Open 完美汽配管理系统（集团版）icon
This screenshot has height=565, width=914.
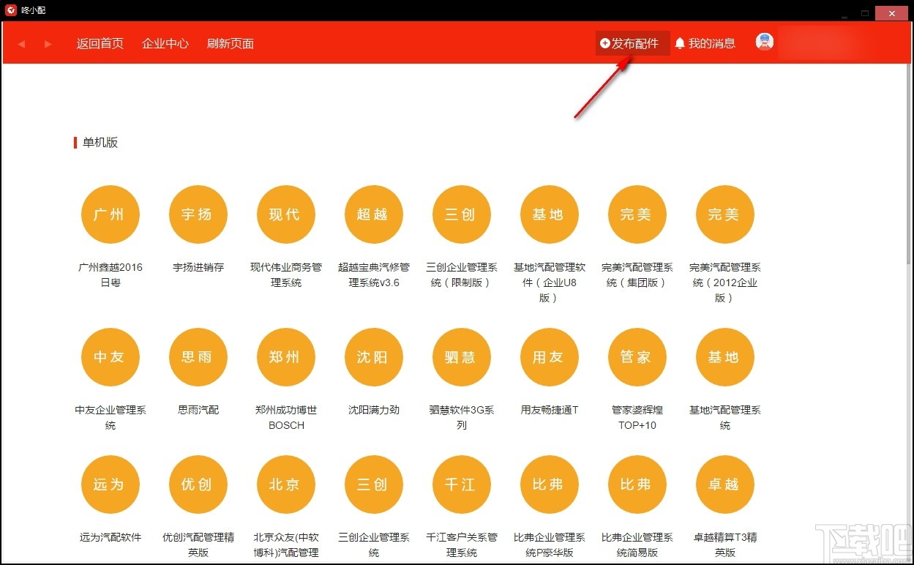(637, 214)
